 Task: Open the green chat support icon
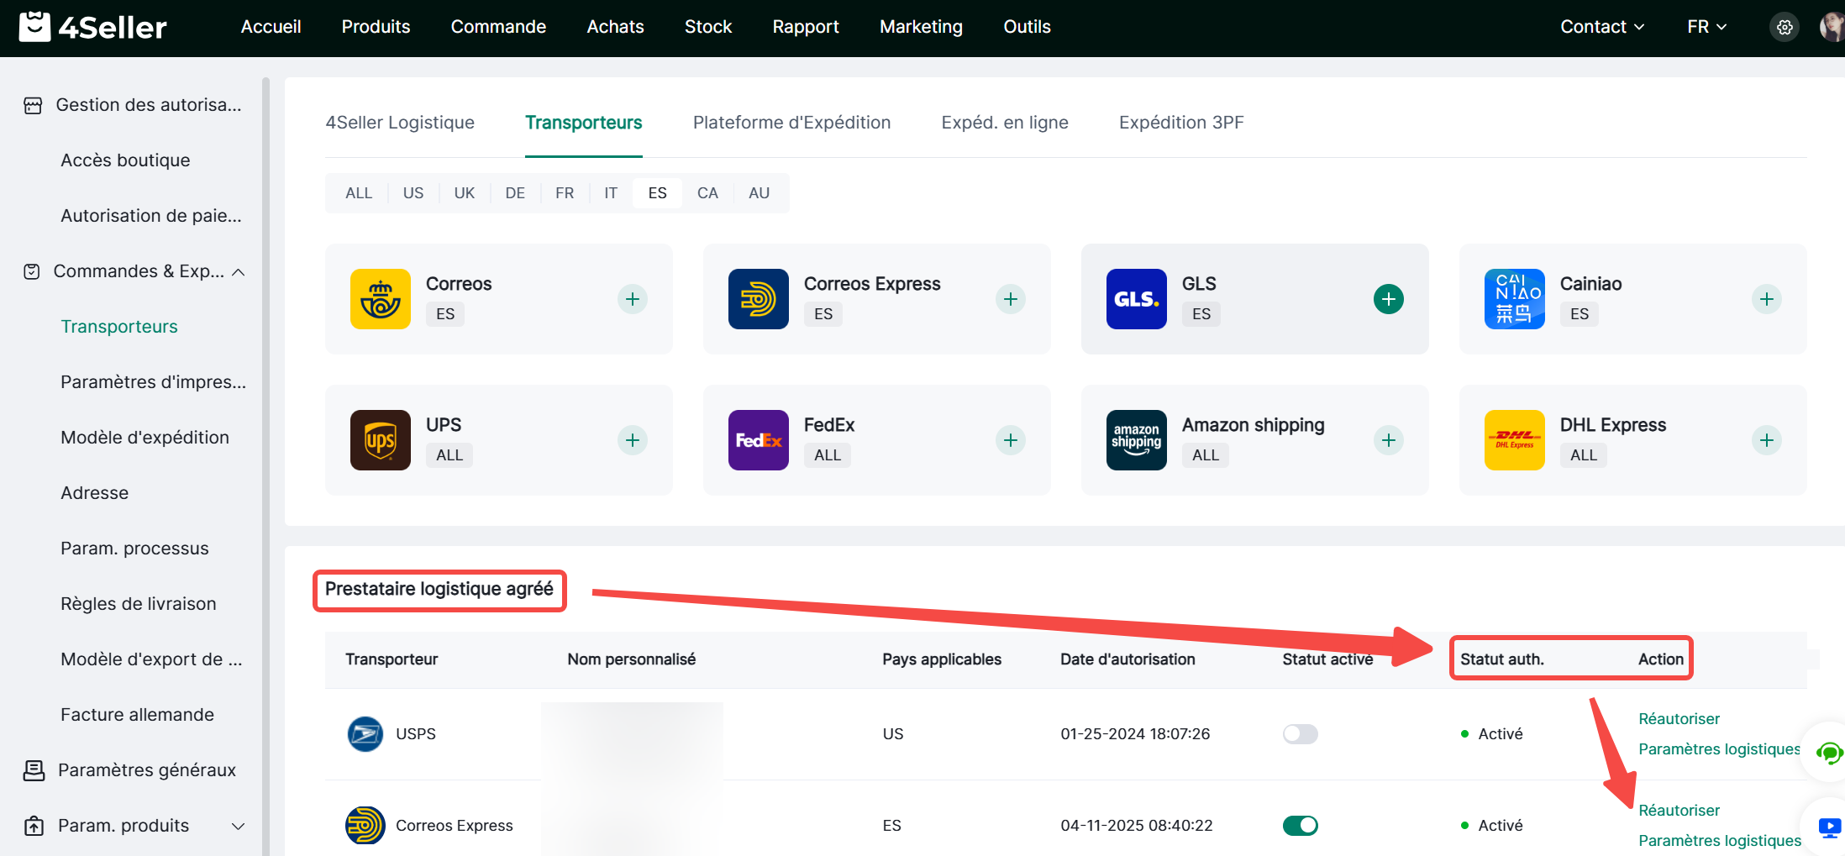(1828, 753)
